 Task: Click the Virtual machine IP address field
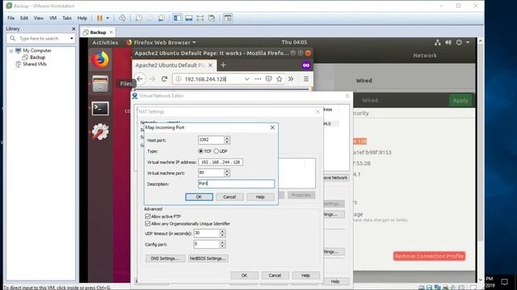tap(221, 162)
